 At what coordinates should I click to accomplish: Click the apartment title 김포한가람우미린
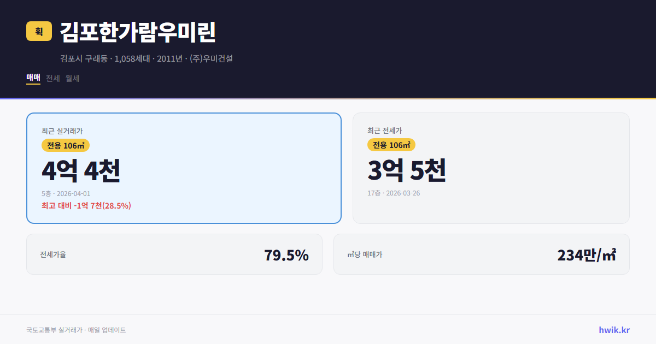click(x=138, y=33)
